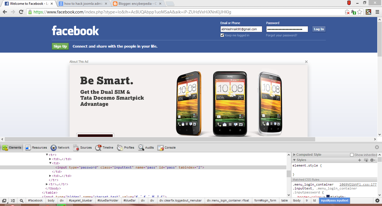Open the Network panel
This screenshot has height=206, width=382.
(x=60, y=148)
